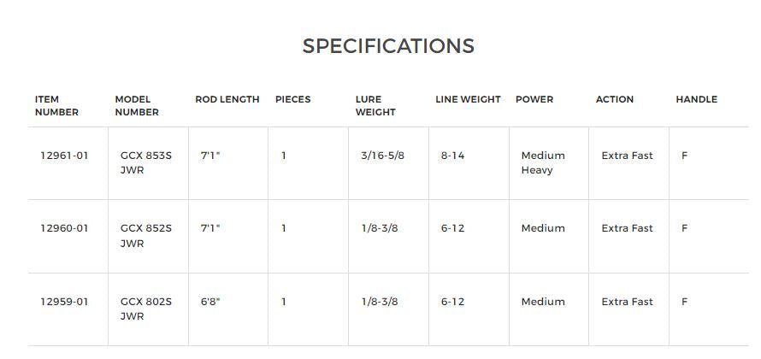Image resolution: width=761 pixels, height=359 pixels.
Task: Click the 8-14 line weight cell
Action: pyautogui.click(x=452, y=156)
